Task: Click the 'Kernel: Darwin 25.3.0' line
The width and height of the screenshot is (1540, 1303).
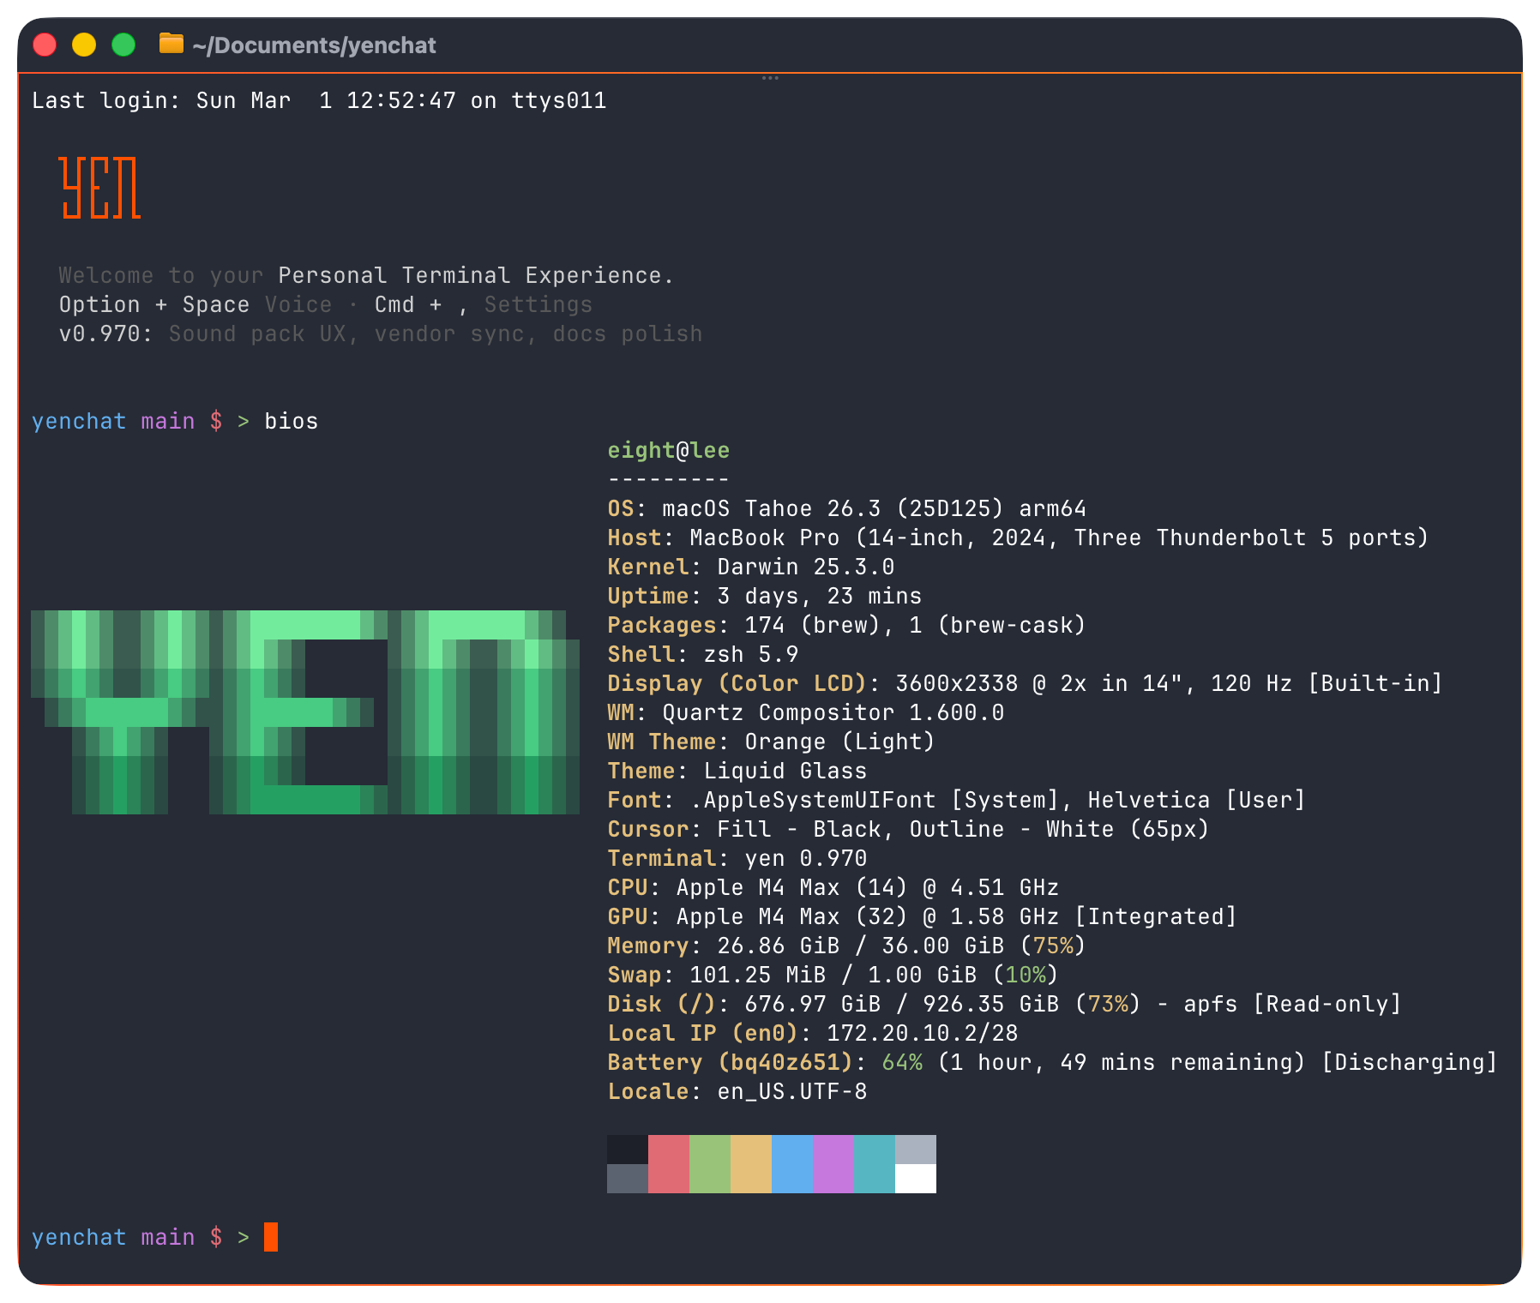Action: pos(751,567)
